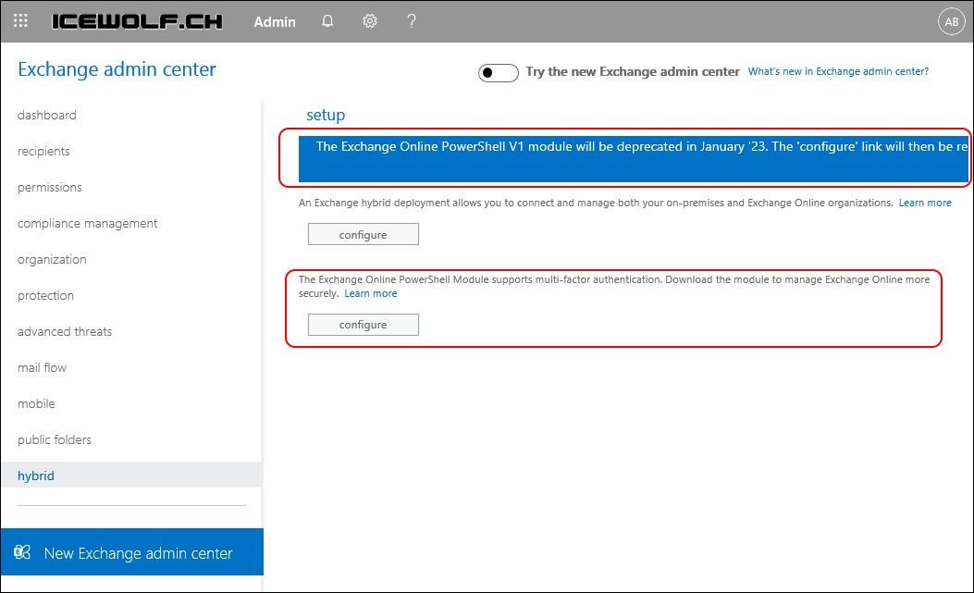The image size is (974, 593).
Task: Select hybrid in left navigation
Action: [131, 476]
